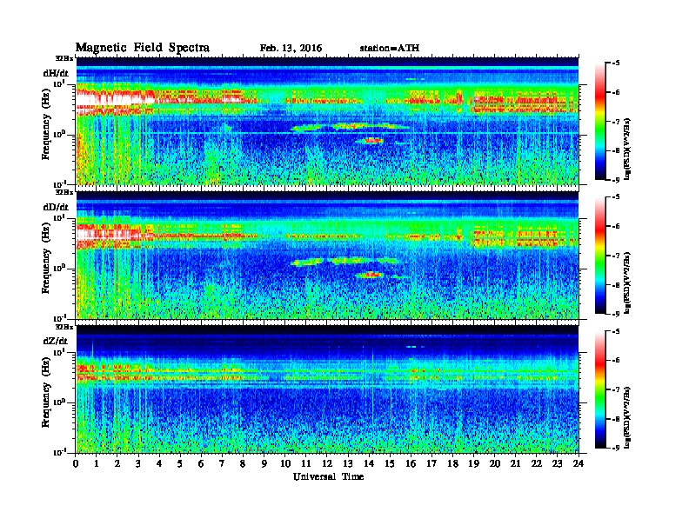The height and width of the screenshot is (532, 689).
Task: Click hour tick label 4 on time axis
Action: pos(159,464)
